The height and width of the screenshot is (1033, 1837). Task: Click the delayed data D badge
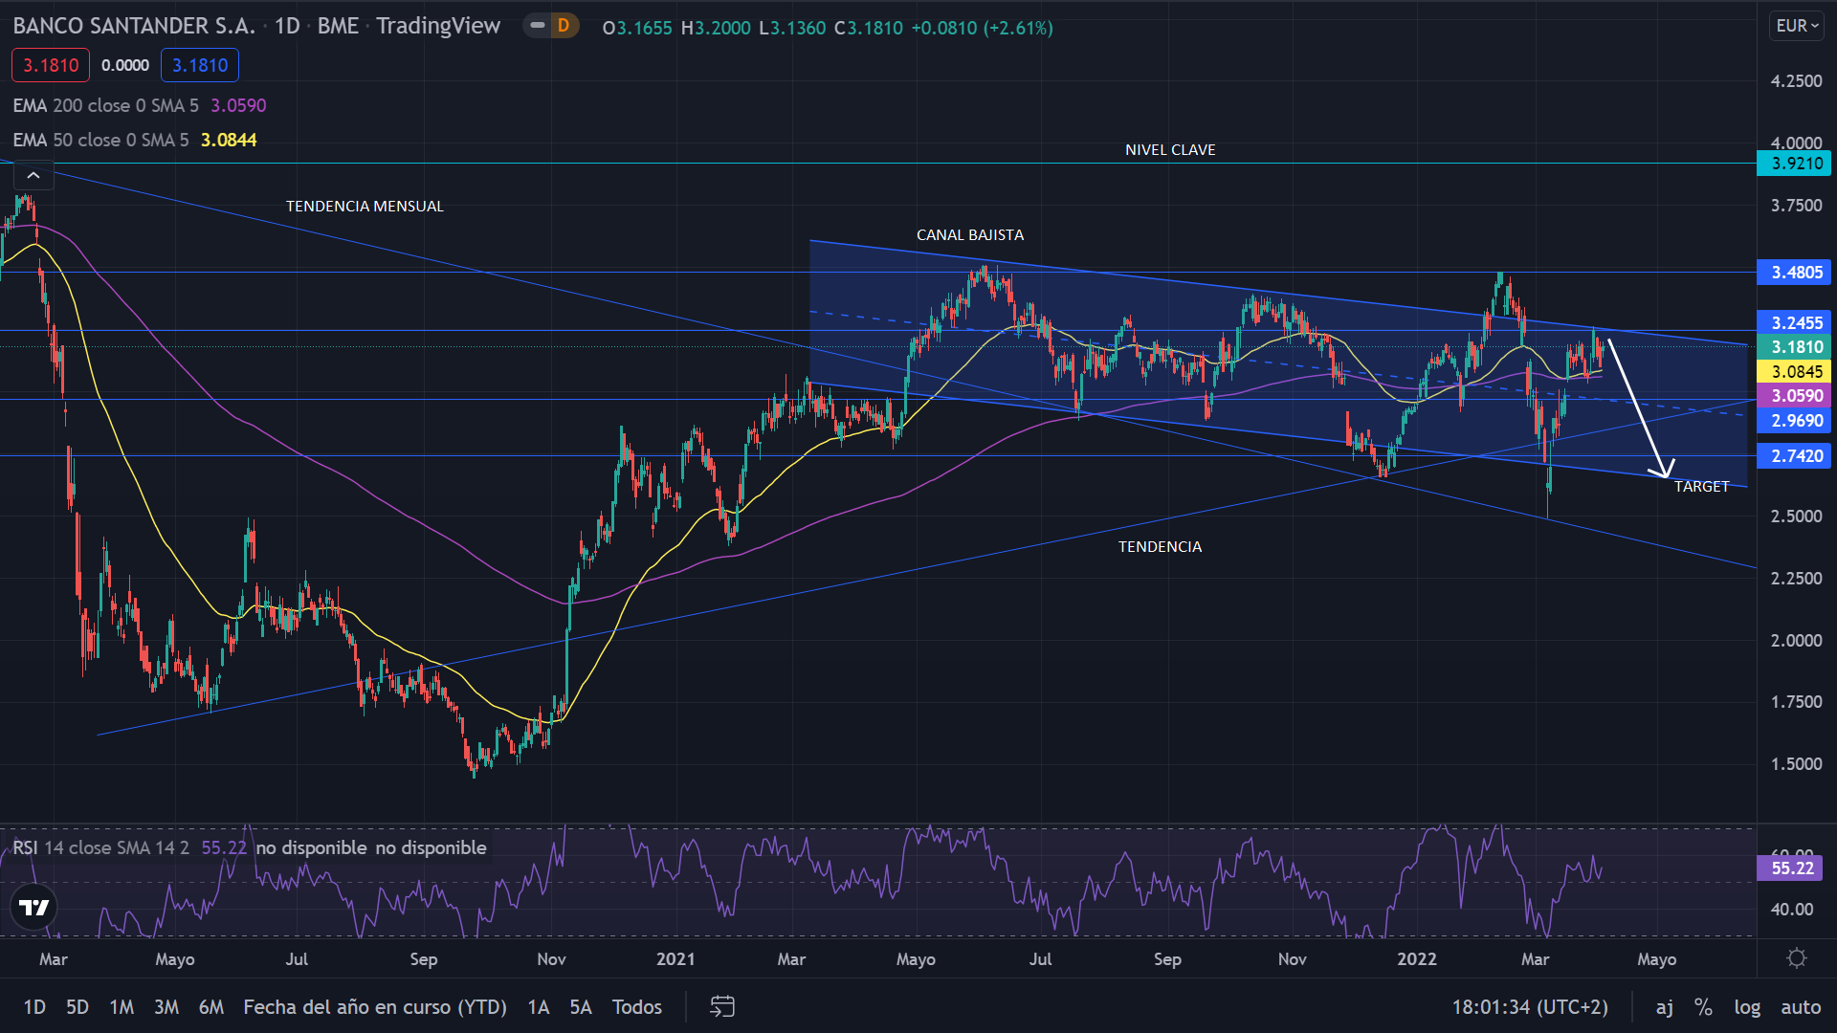click(x=564, y=26)
